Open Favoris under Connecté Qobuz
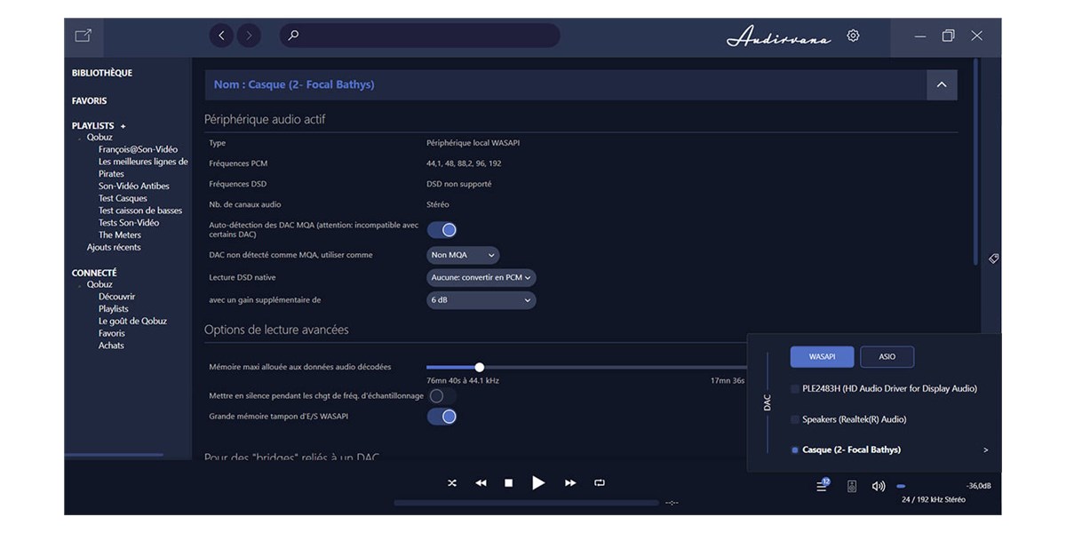The height and width of the screenshot is (533, 1066). [112, 334]
